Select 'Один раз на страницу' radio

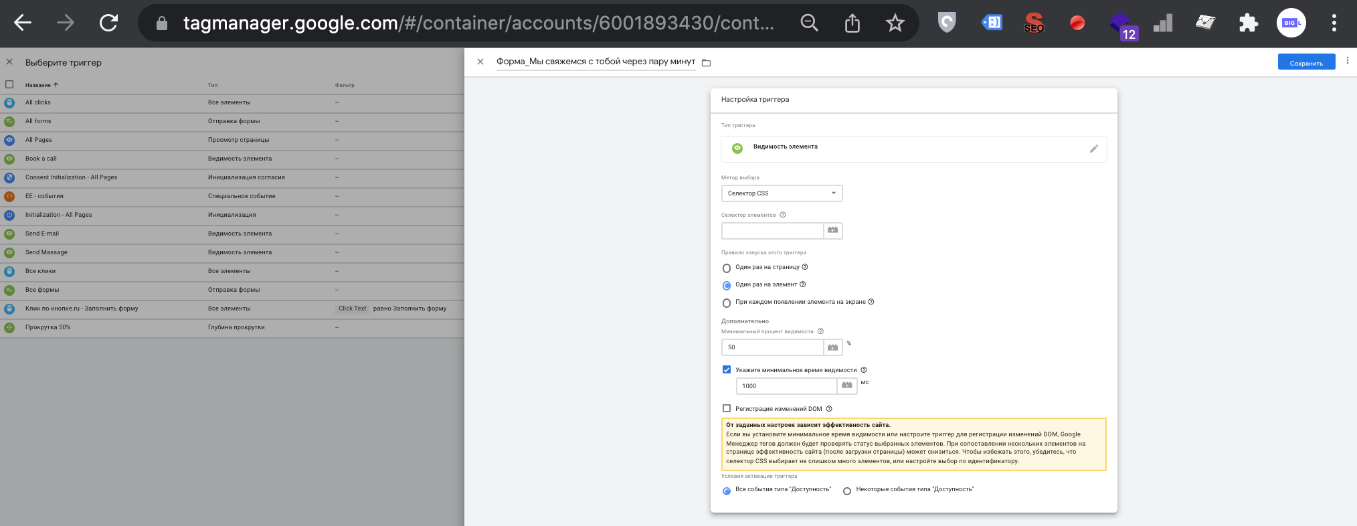click(727, 268)
